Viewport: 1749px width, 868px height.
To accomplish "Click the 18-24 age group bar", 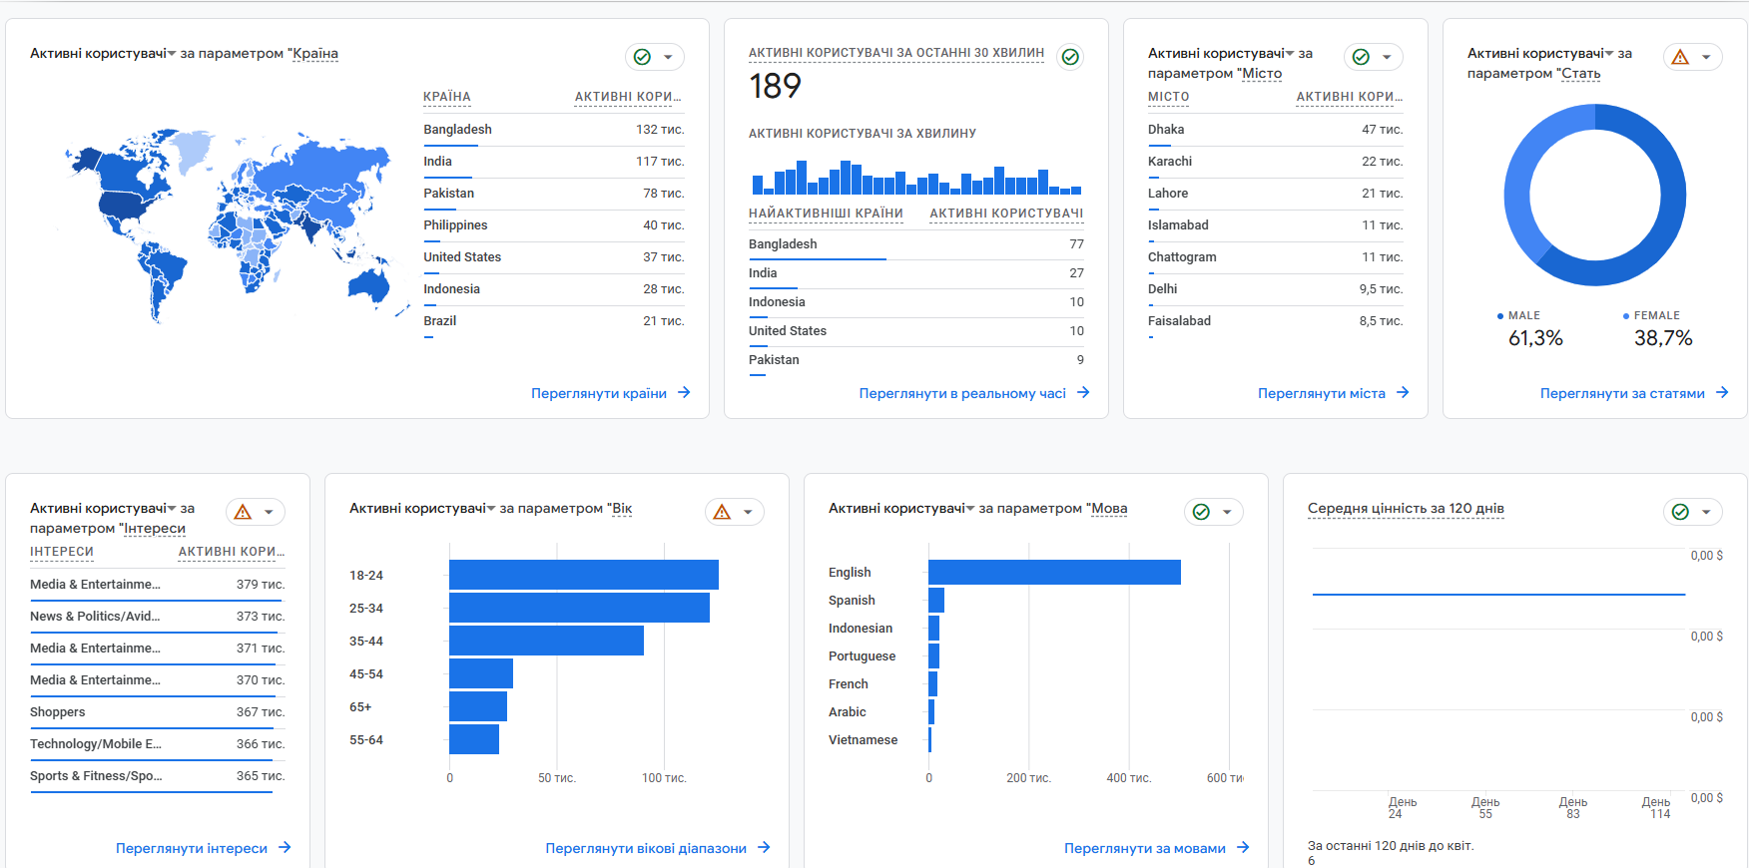I will point(583,575).
